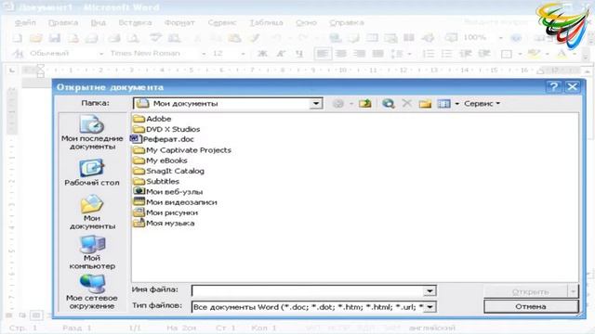Viewport: 595px width, 334px height.
Task: Select the Мои рисунки folder
Action: [x=165, y=212]
